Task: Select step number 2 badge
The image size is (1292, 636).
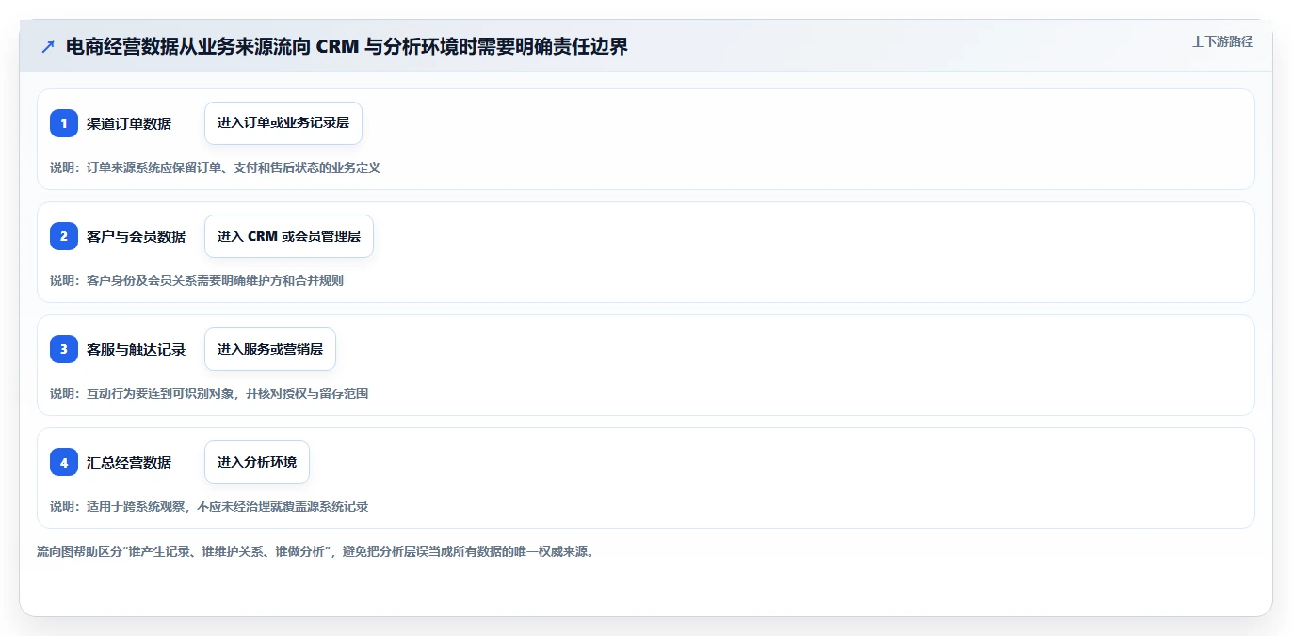Action: pyautogui.click(x=64, y=236)
